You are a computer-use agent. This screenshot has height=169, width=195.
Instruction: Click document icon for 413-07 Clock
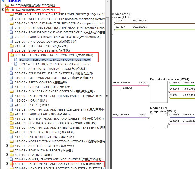[11, 105]
